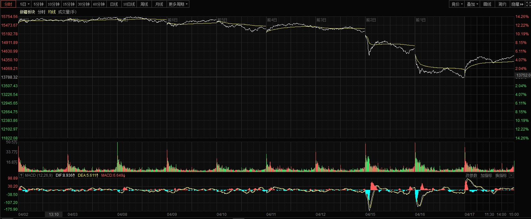Toggle the 简约 simple view mode
The image size is (531, 219).
[502, 4]
